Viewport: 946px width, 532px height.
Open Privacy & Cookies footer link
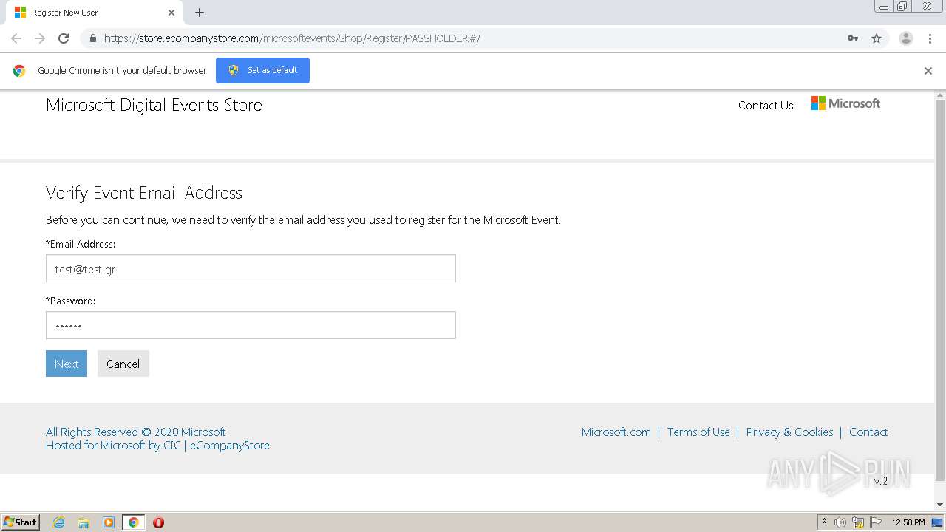pyautogui.click(x=789, y=432)
